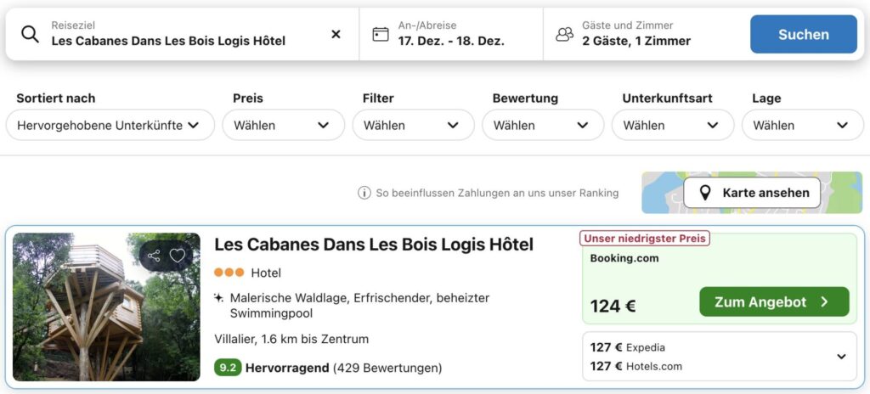This screenshot has width=870, height=394.
Task: Click the search magnifier icon
Action: [30, 34]
